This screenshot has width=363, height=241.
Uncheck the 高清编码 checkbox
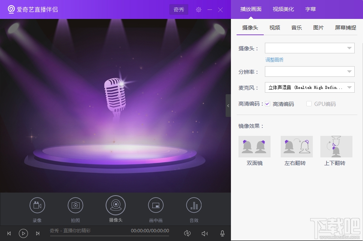268,104
